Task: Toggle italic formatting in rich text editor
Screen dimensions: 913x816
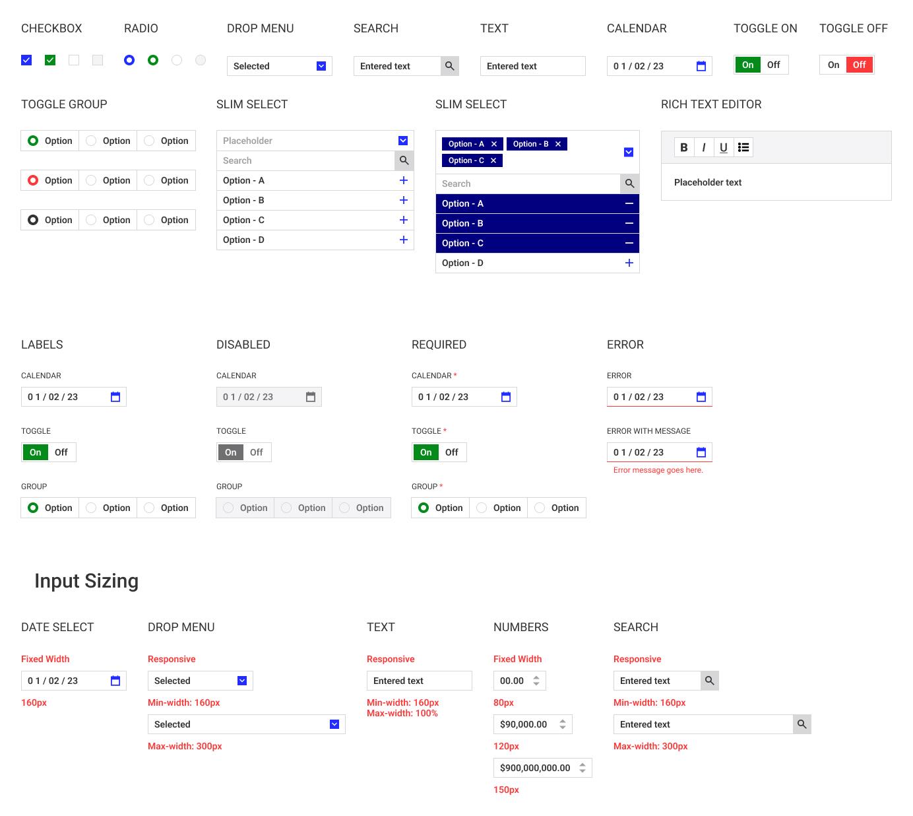Action: (704, 147)
